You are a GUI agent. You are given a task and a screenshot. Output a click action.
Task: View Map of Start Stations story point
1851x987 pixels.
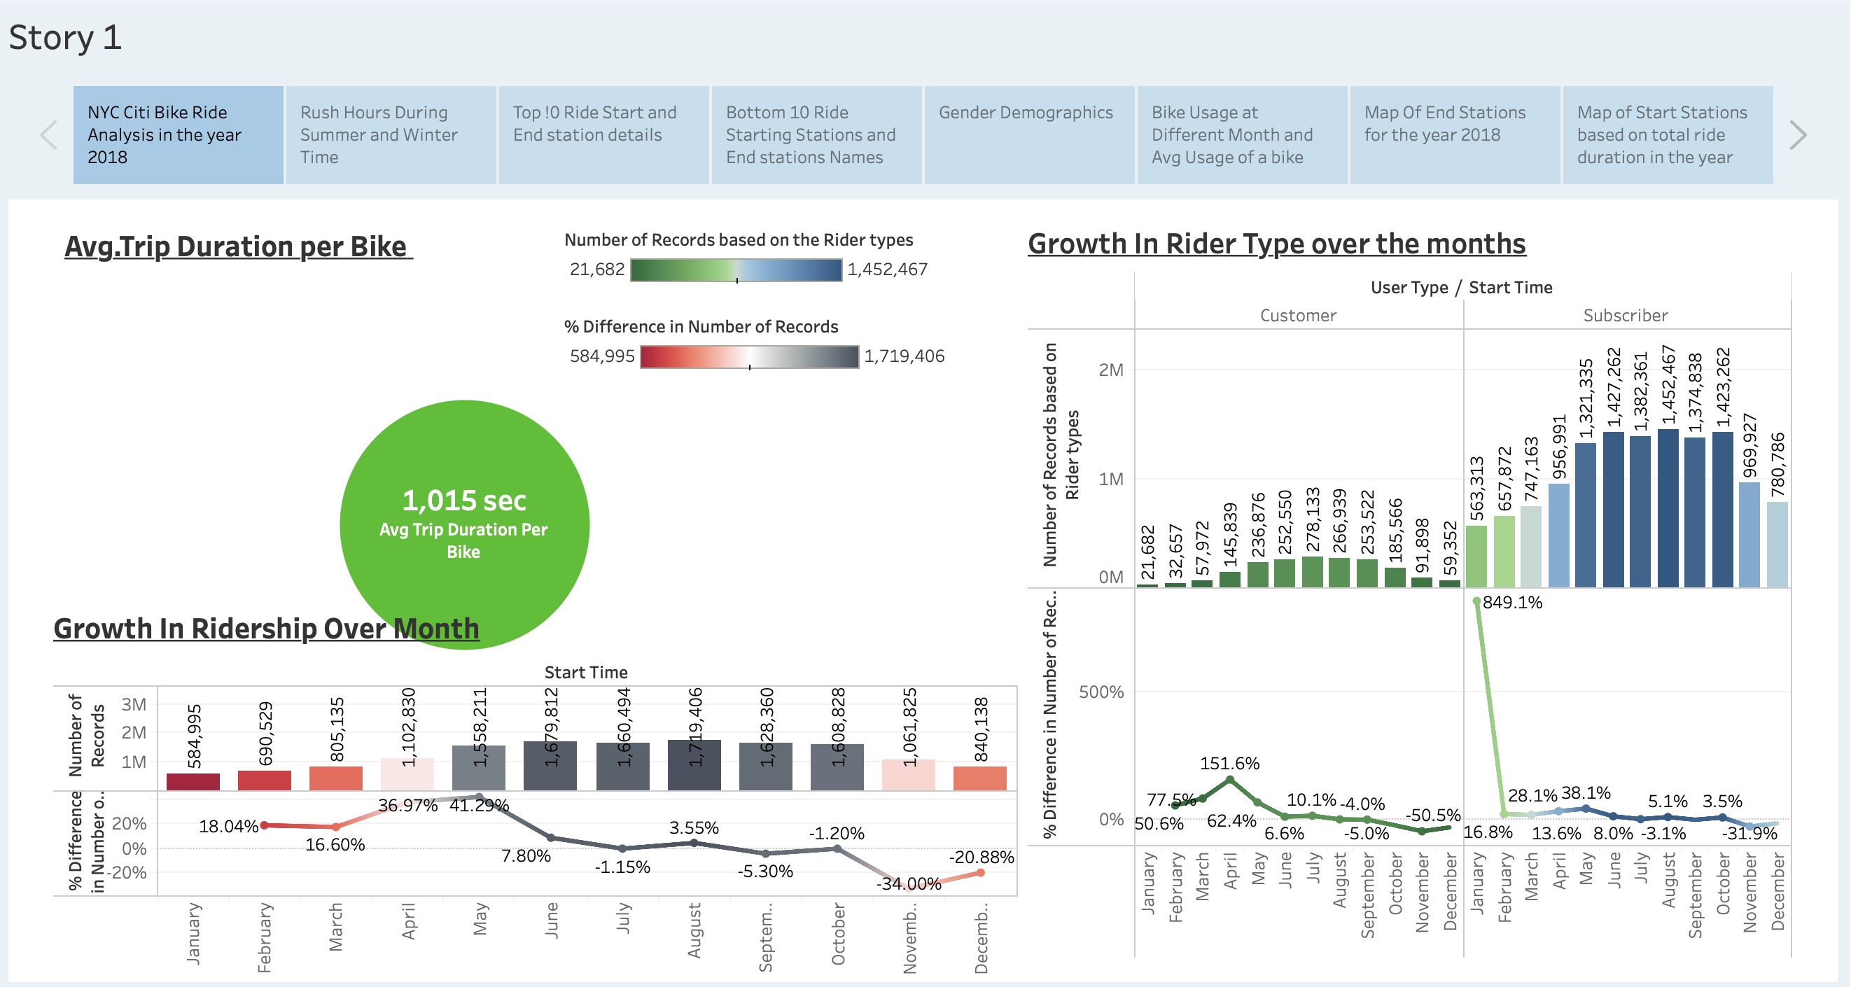[1665, 134]
